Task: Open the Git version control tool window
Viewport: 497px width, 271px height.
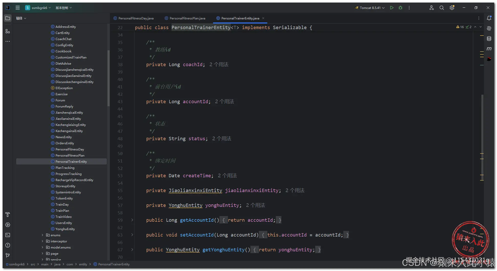Action: tap(8, 255)
